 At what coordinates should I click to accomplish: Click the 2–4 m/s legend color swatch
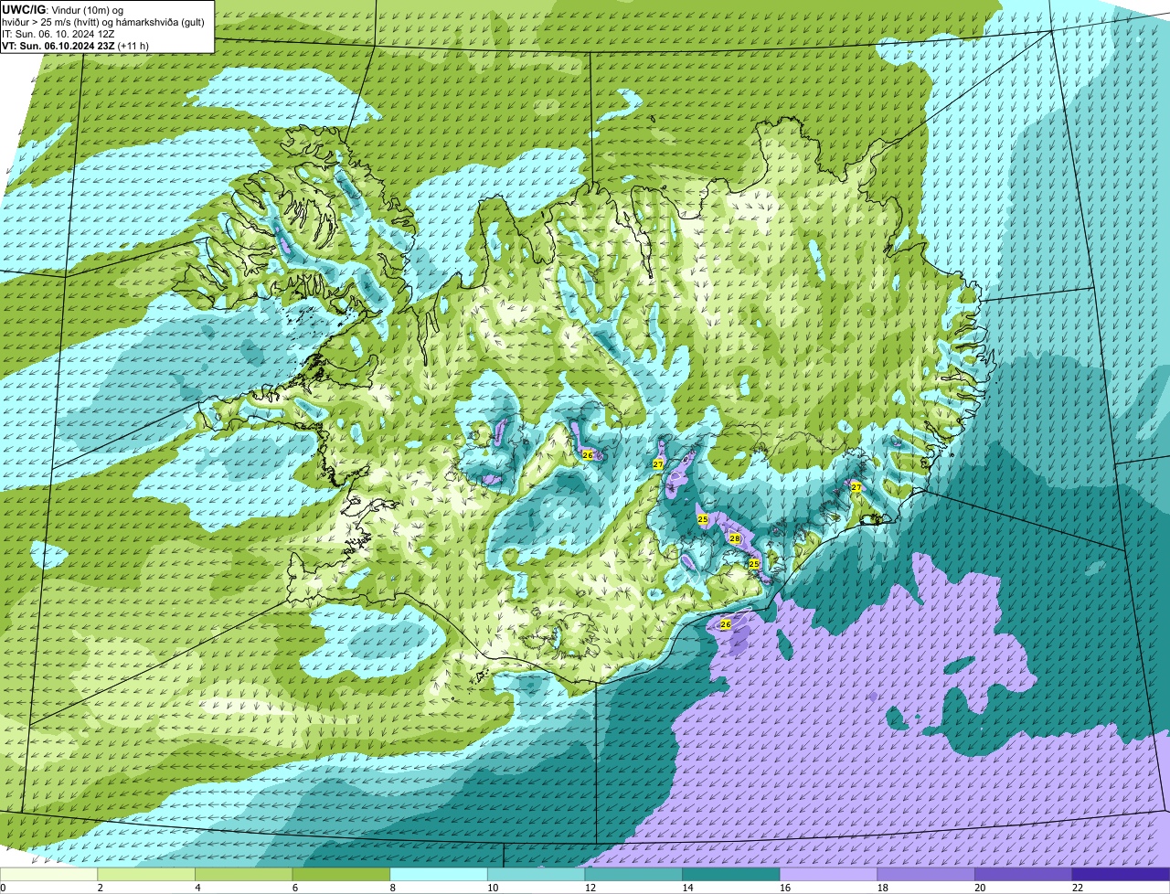146,874
